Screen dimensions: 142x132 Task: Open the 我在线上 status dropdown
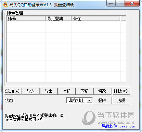(79, 100)
